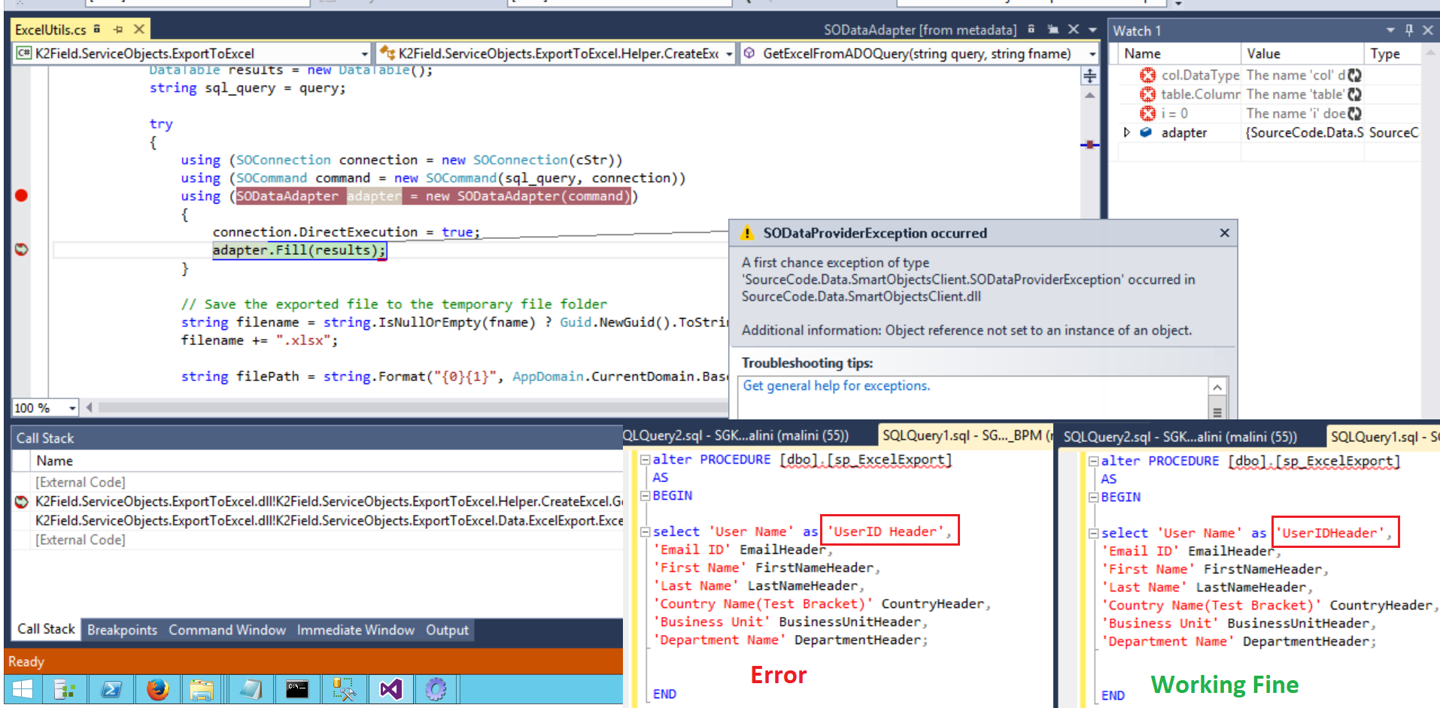Open the 100 % zoom dropdown
This screenshot has height=708, width=1440.
[x=72, y=407]
